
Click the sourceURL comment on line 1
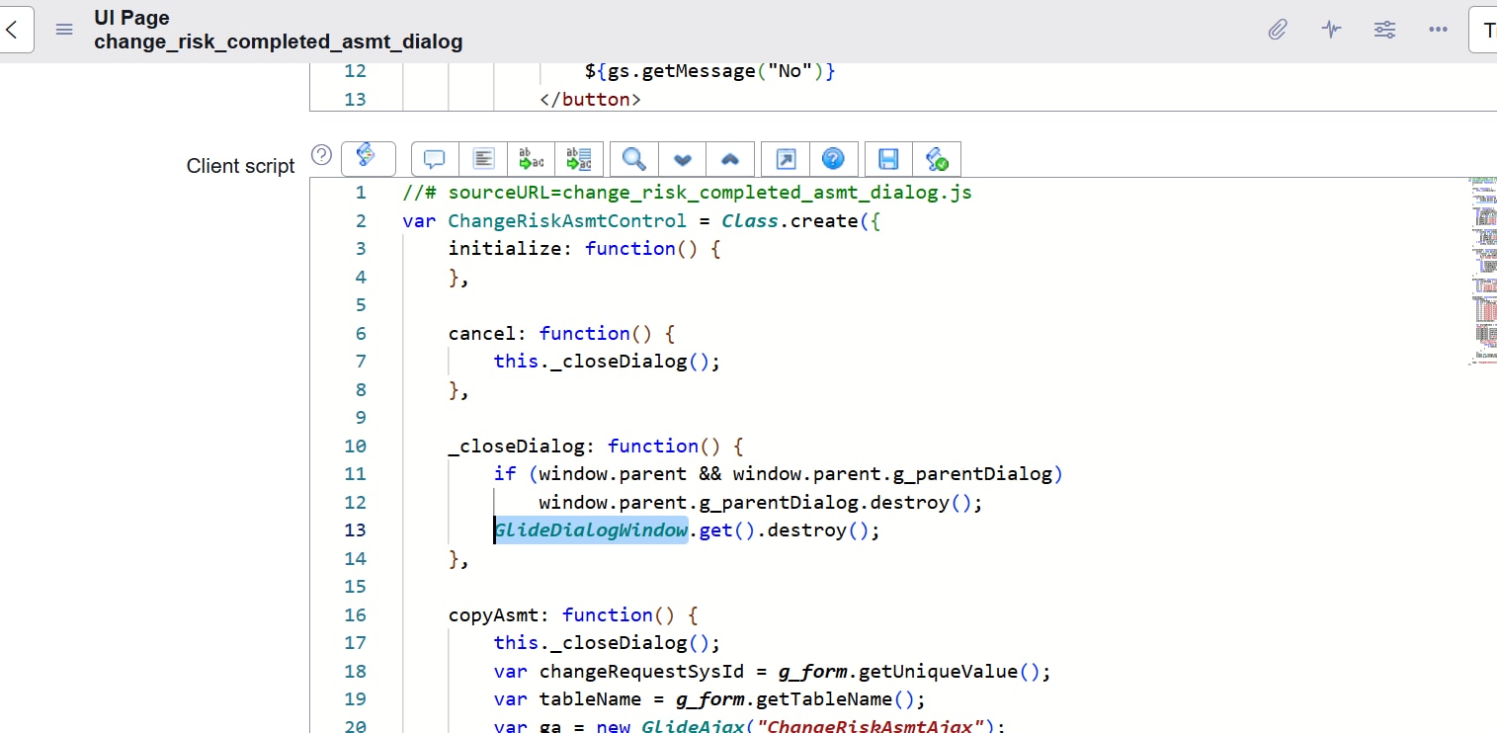(688, 193)
